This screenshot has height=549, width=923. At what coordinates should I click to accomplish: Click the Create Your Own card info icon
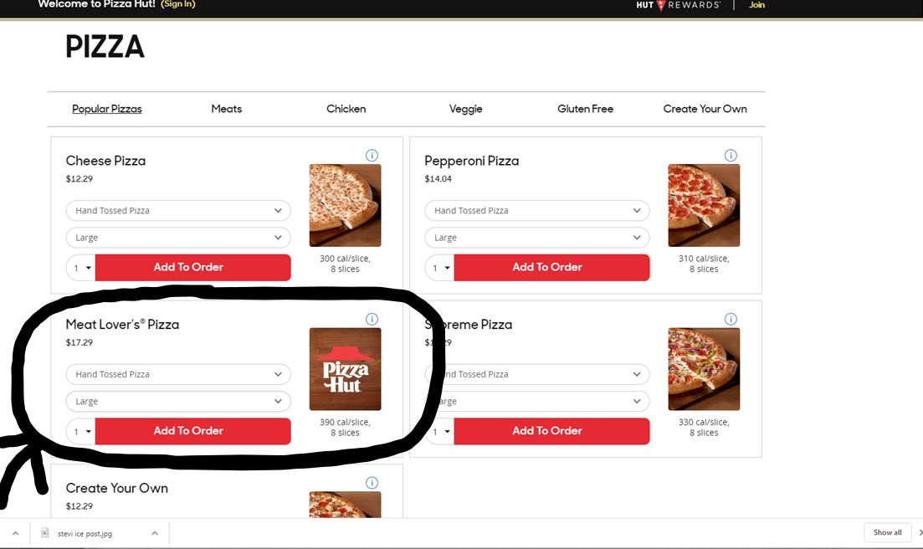point(372,483)
